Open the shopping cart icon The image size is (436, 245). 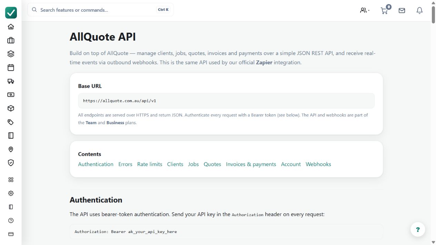pos(384,11)
